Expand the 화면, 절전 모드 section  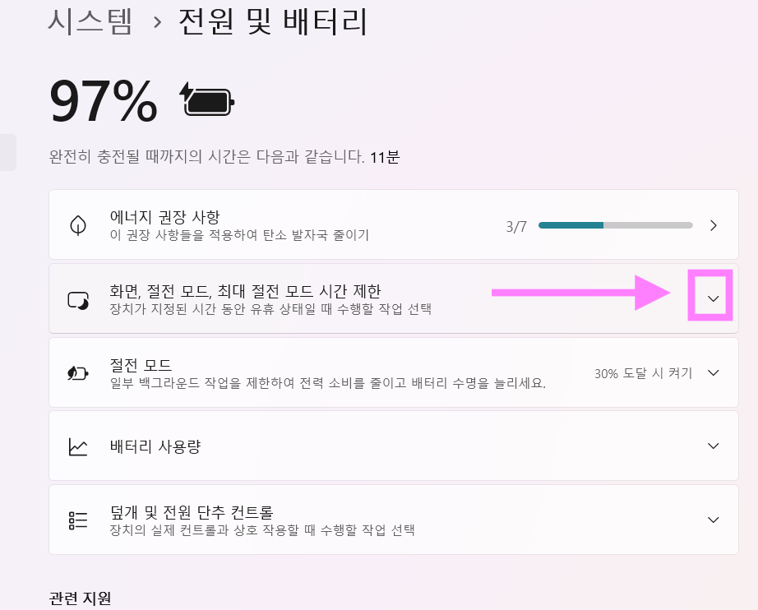(711, 298)
